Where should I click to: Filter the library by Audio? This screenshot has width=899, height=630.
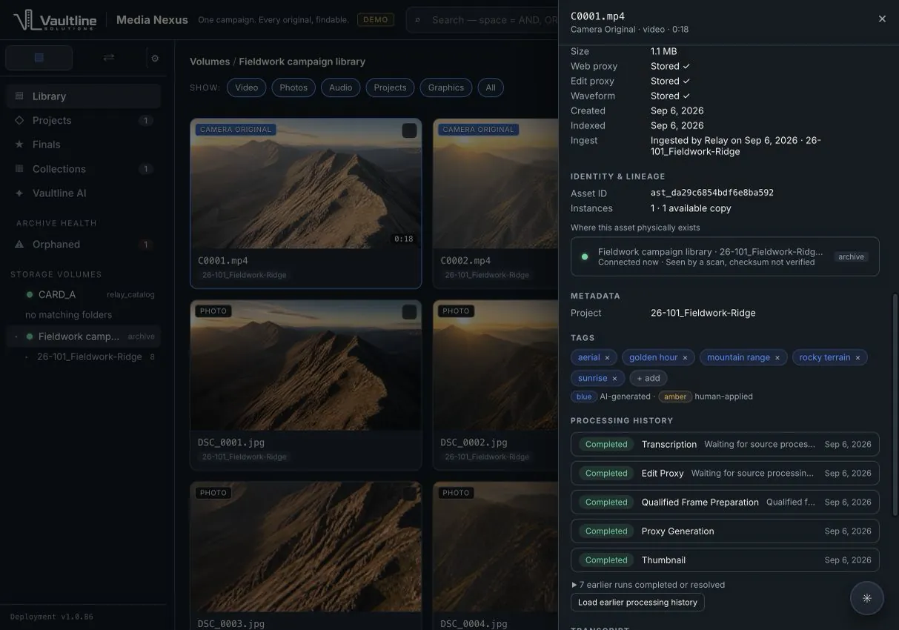341,87
